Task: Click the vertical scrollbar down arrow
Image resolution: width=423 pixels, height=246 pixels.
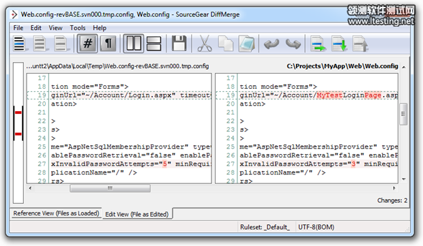Action: [x=404, y=179]
